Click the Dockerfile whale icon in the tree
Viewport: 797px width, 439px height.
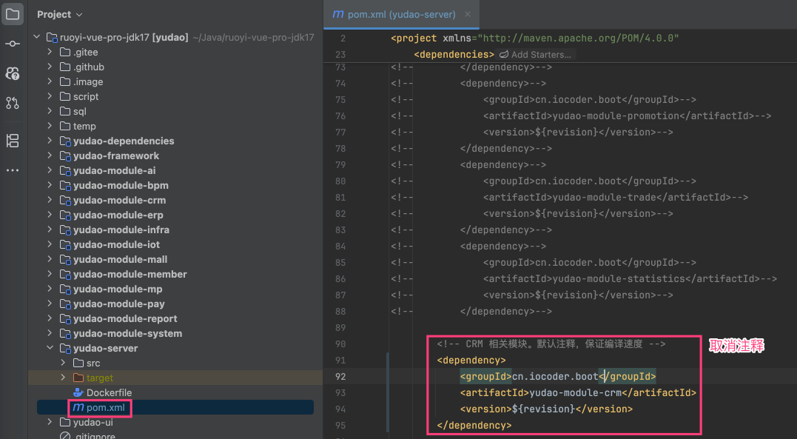pos(78,392)
